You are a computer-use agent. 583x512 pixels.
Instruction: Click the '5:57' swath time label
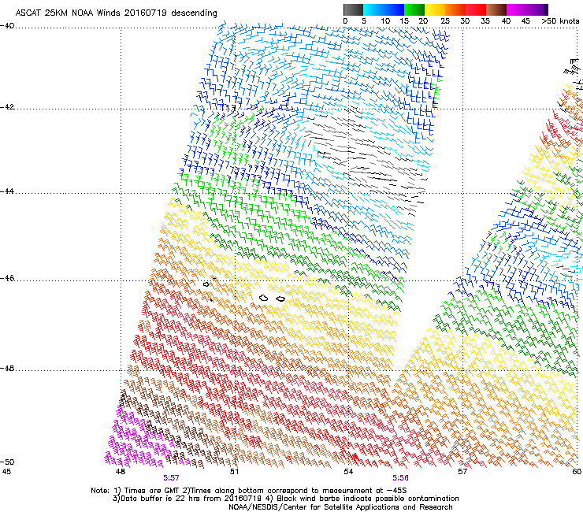tap(171, 478)
